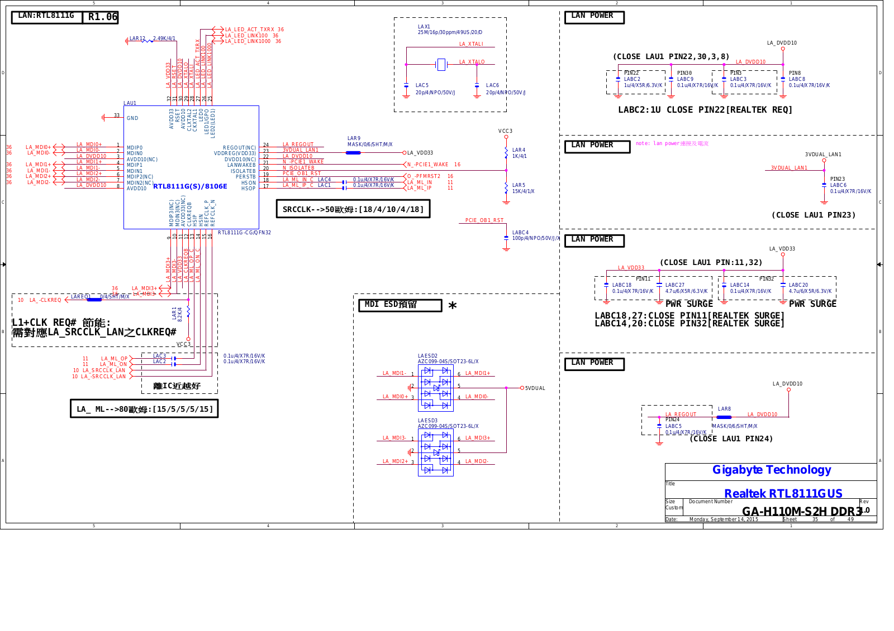Click the LA_LED_LINK100 36 off-page label

251,36
